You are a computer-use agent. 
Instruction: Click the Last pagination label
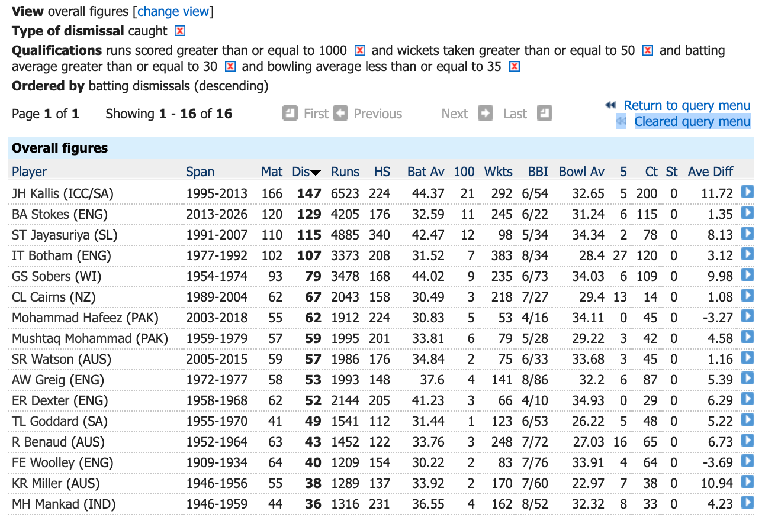click(515, 114)
